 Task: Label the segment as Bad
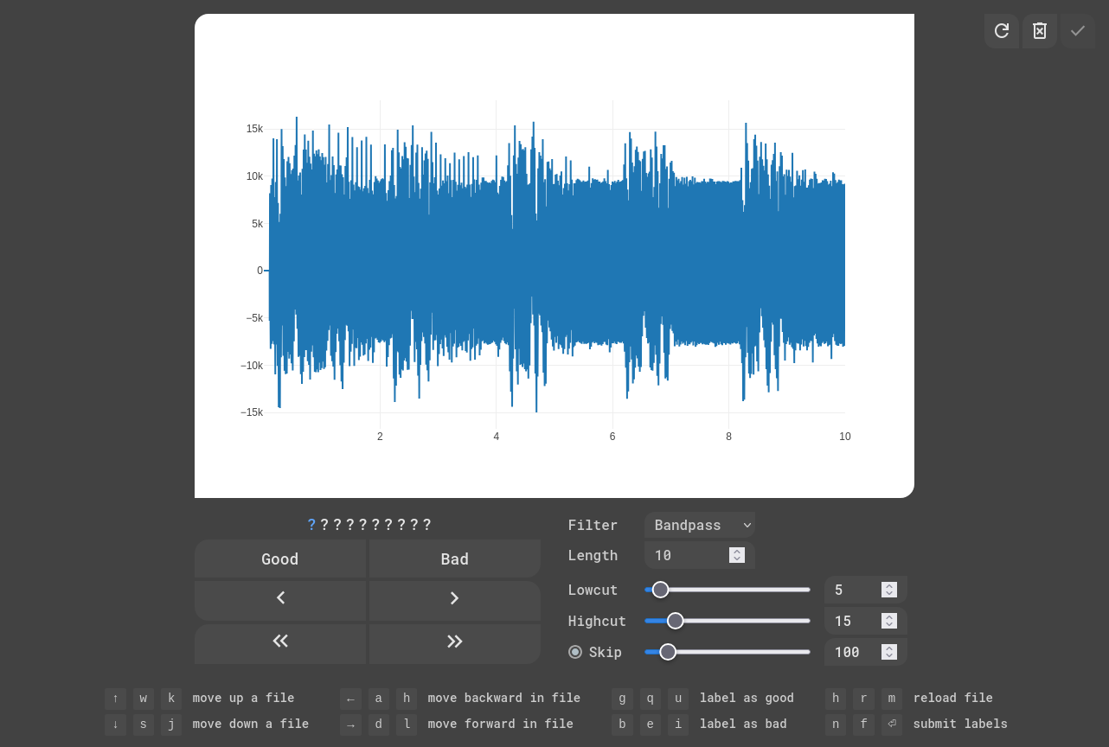(x=454, y=559)
